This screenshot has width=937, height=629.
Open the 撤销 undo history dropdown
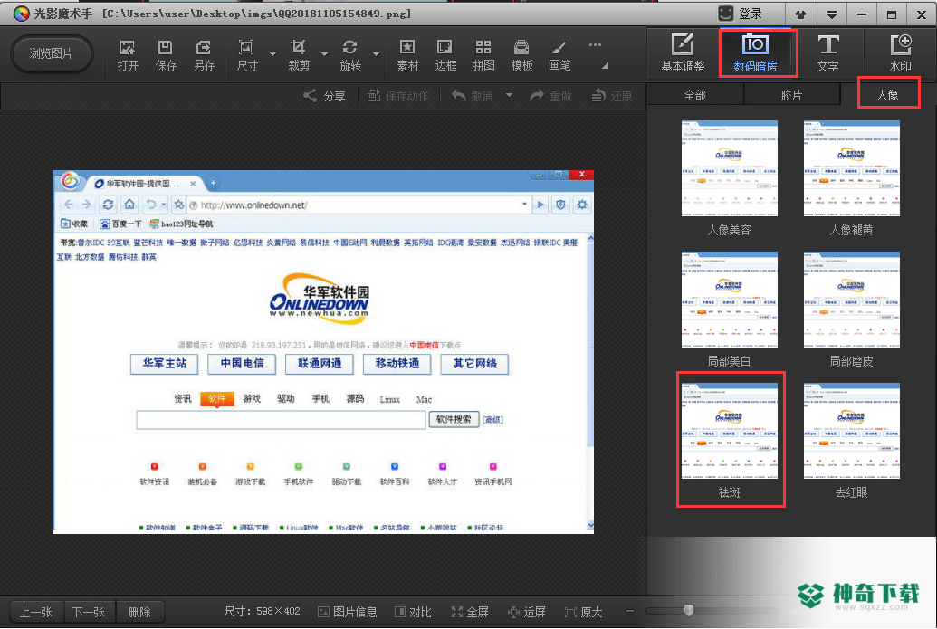tap(509, 95)
